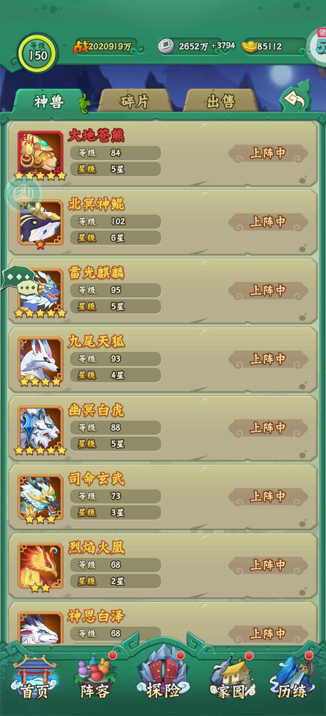Screen dimensions: 326x716
Task: Tap 上阵中 button for 北冥神鲲
Action: coord(268,222)
